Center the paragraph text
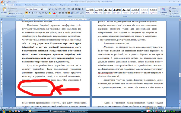 coord(63,13)
